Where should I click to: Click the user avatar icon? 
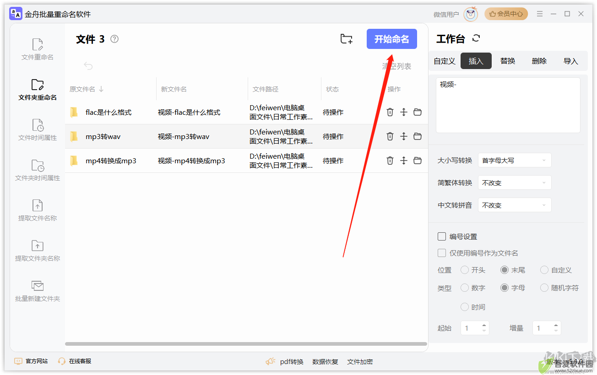coord(471,14)
